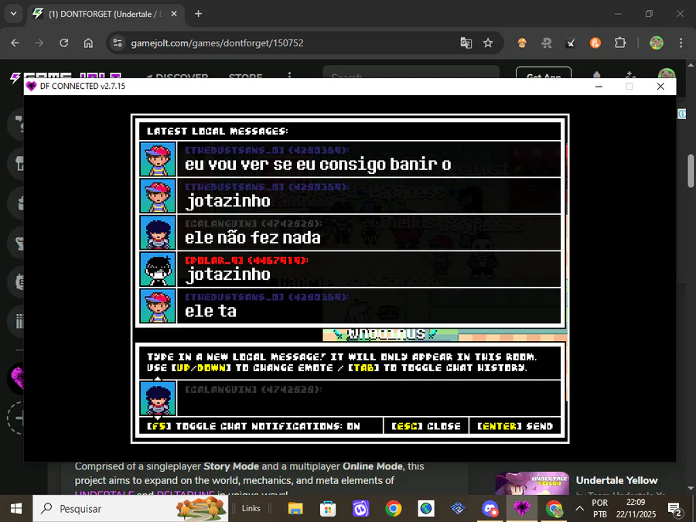Screen dimensions: 696x522
Task: Switch the POR PTB keyboard language indicator
Action: tap(599, 508)
